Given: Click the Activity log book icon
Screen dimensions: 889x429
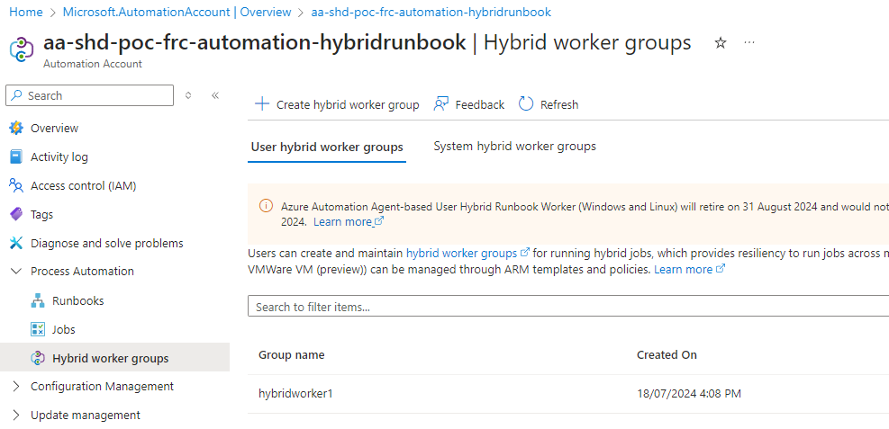Looking at the screenshot, I should point(16,156).
